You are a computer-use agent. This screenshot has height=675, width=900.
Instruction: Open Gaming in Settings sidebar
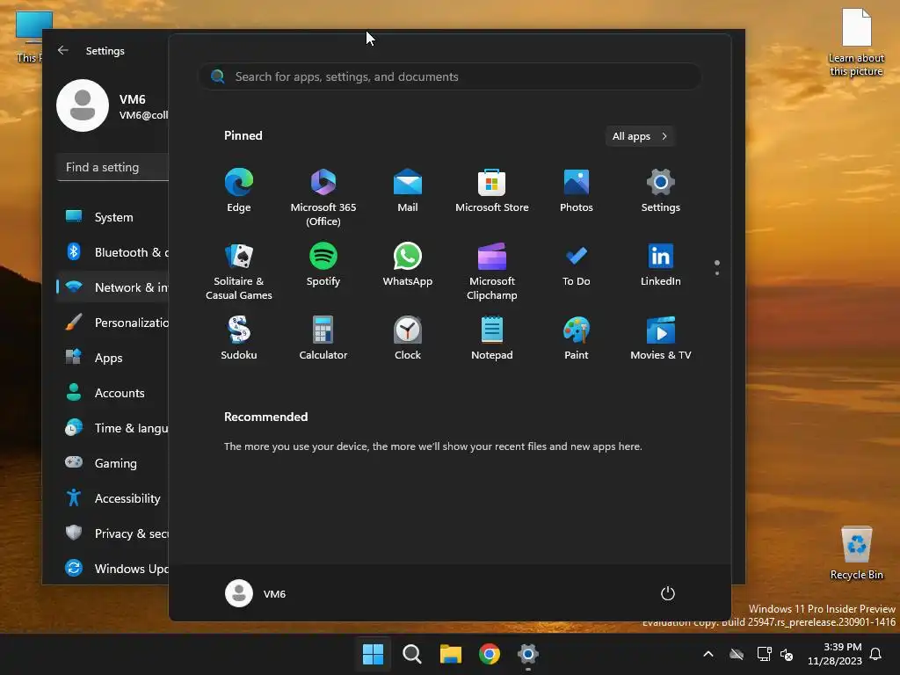click(112, 462)
